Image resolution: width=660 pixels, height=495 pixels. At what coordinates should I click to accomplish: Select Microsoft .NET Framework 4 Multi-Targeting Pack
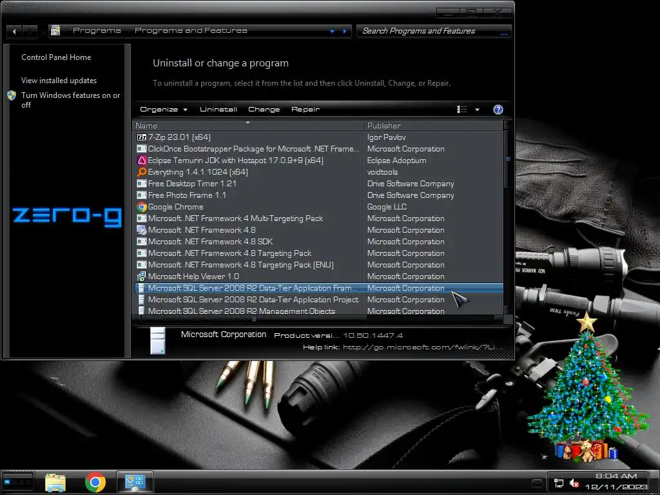coord(318,218)
